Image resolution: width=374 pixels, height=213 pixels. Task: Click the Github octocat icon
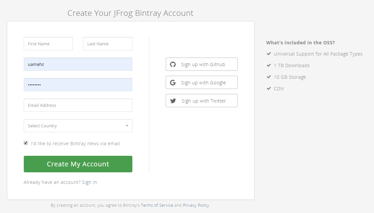173,64
